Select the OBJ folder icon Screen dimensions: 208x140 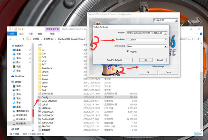pos(40,53)
